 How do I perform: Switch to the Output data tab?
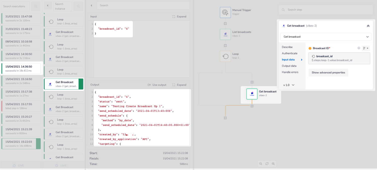tap(289, 66)
